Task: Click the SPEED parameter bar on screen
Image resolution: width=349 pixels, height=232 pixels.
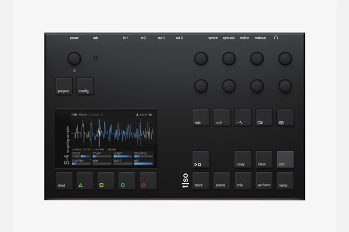Action: pos(81,156)
